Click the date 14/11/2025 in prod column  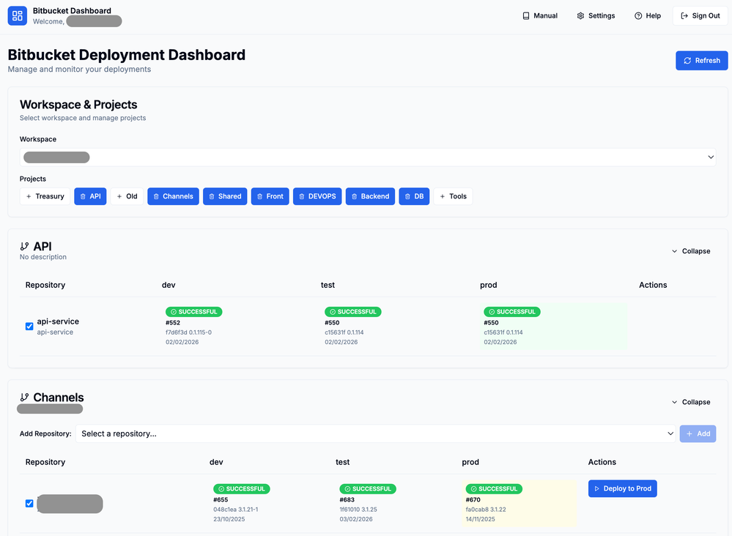click(481, 519)
